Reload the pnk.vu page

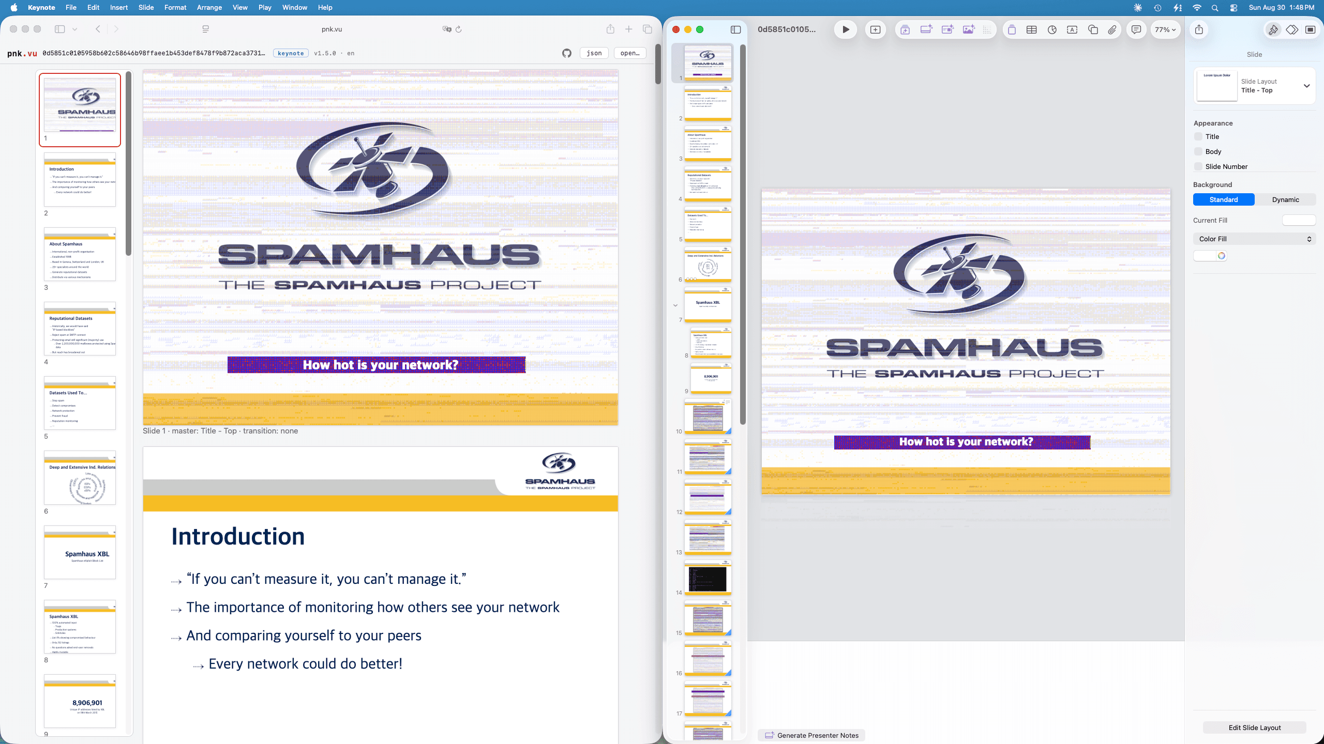click(x=458, y=29)
